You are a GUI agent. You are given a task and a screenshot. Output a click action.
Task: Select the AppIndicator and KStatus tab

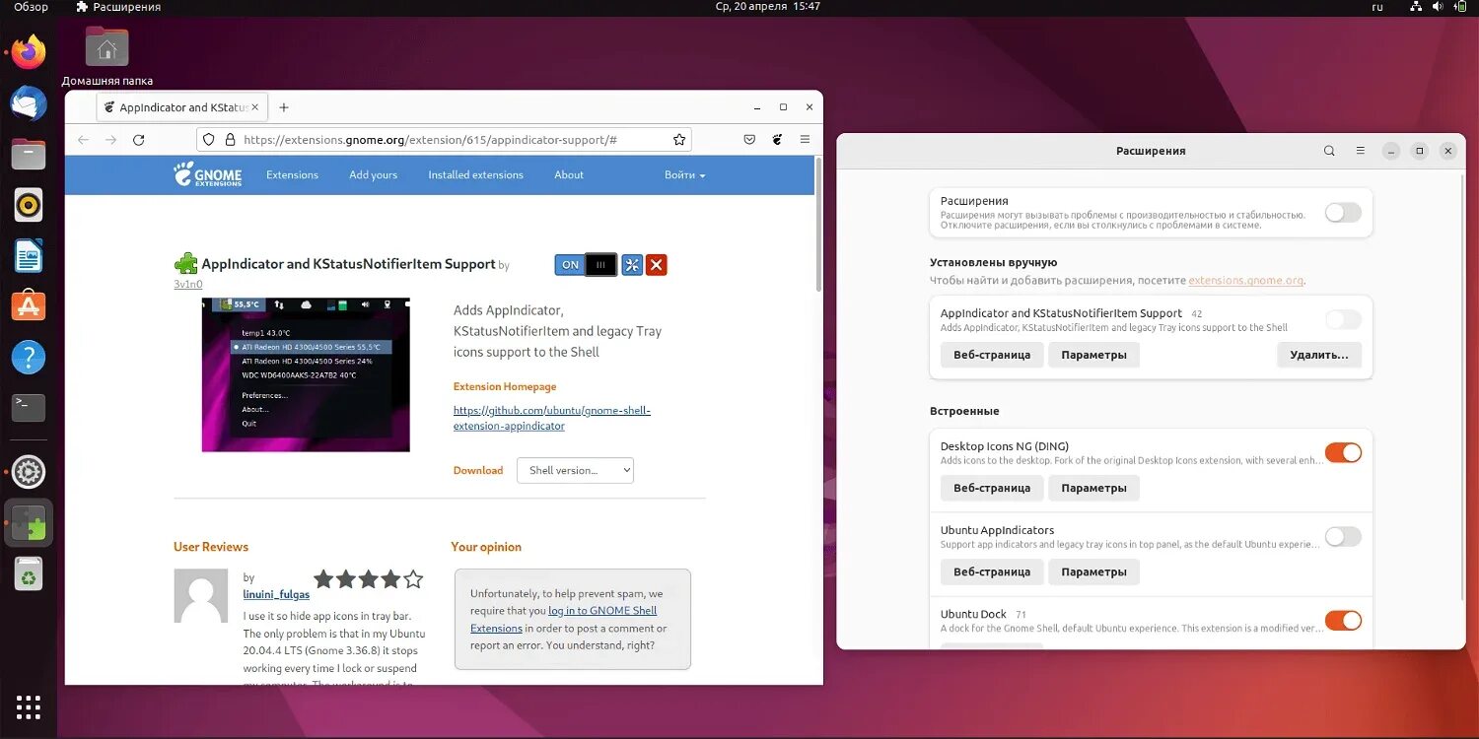182,107
